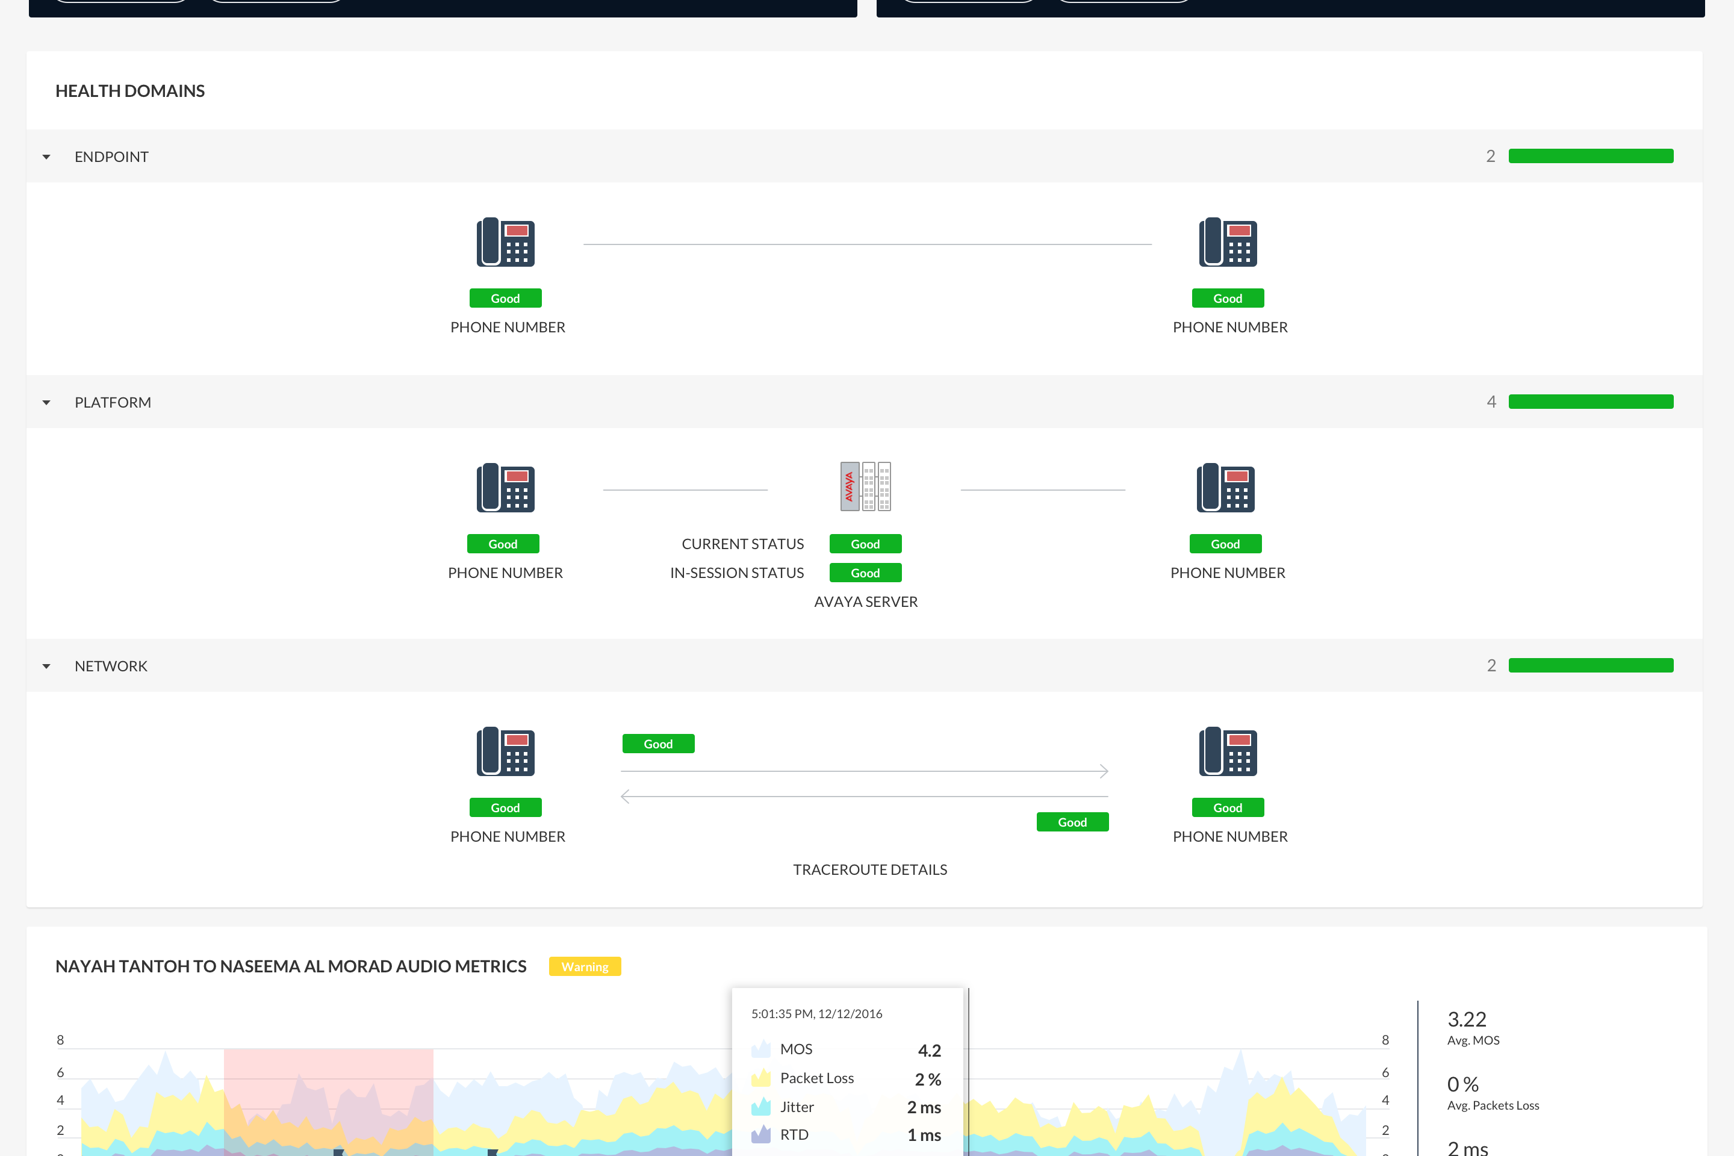The height and width of the screenshot is (1156, 1734).
Task: Collapse the Endpoint section
Action: click(46, 157)
